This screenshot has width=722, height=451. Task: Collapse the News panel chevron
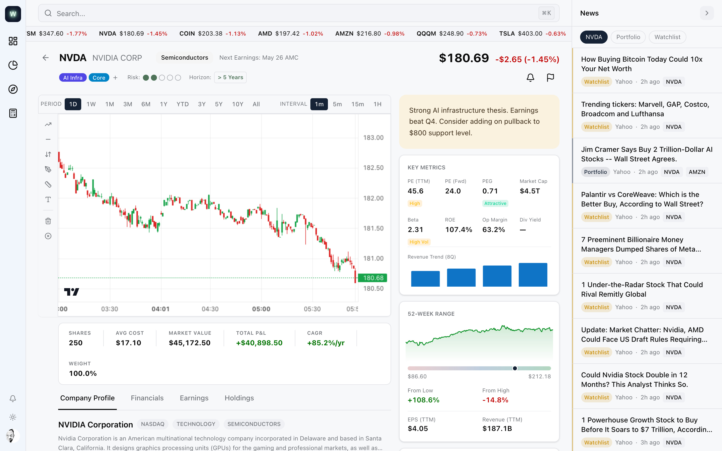pyautogui.click(x=707, y=13)
